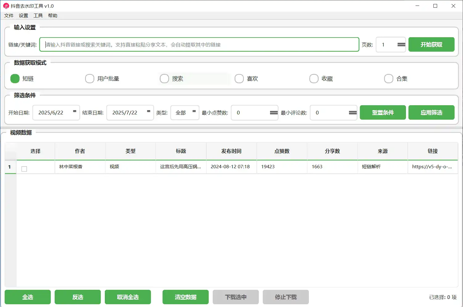Click the 取消全选 button
Image resolution: width=463 pixels, height=307 pixels.
coord(128,297)
